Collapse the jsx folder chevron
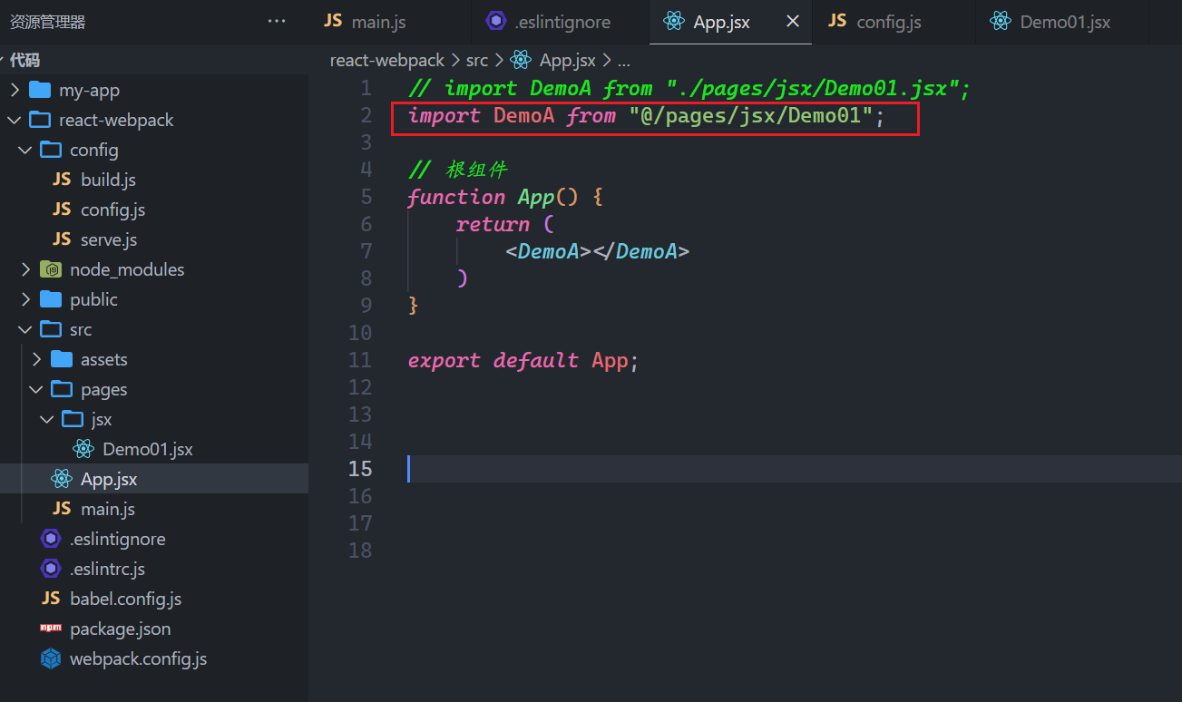The image size is (1182, 702). click(47, 419)
